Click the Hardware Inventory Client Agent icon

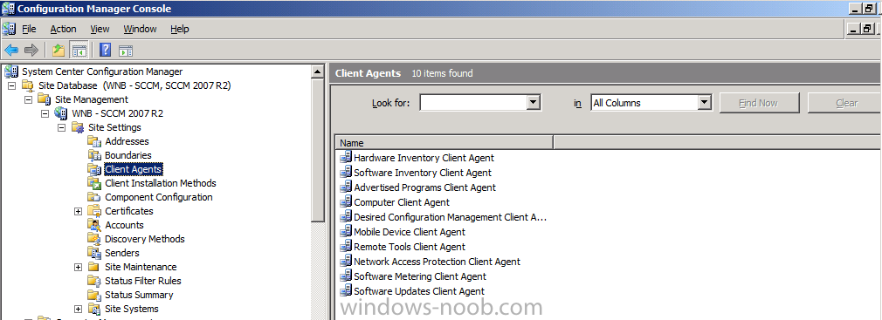click(x=345, y=159)
